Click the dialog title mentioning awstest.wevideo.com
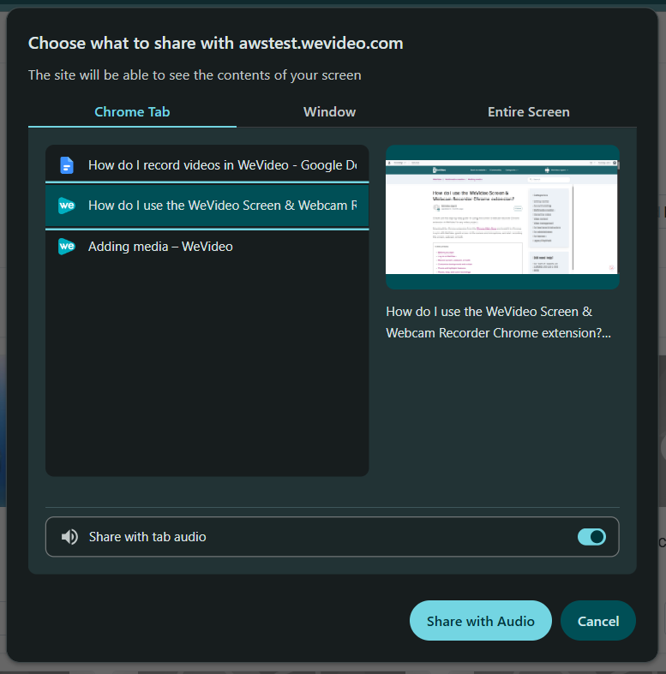Viewport: 666px width, 674px height. click(x=215, y=44)
